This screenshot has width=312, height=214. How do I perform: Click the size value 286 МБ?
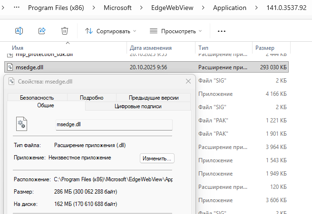tap(86, 192)
